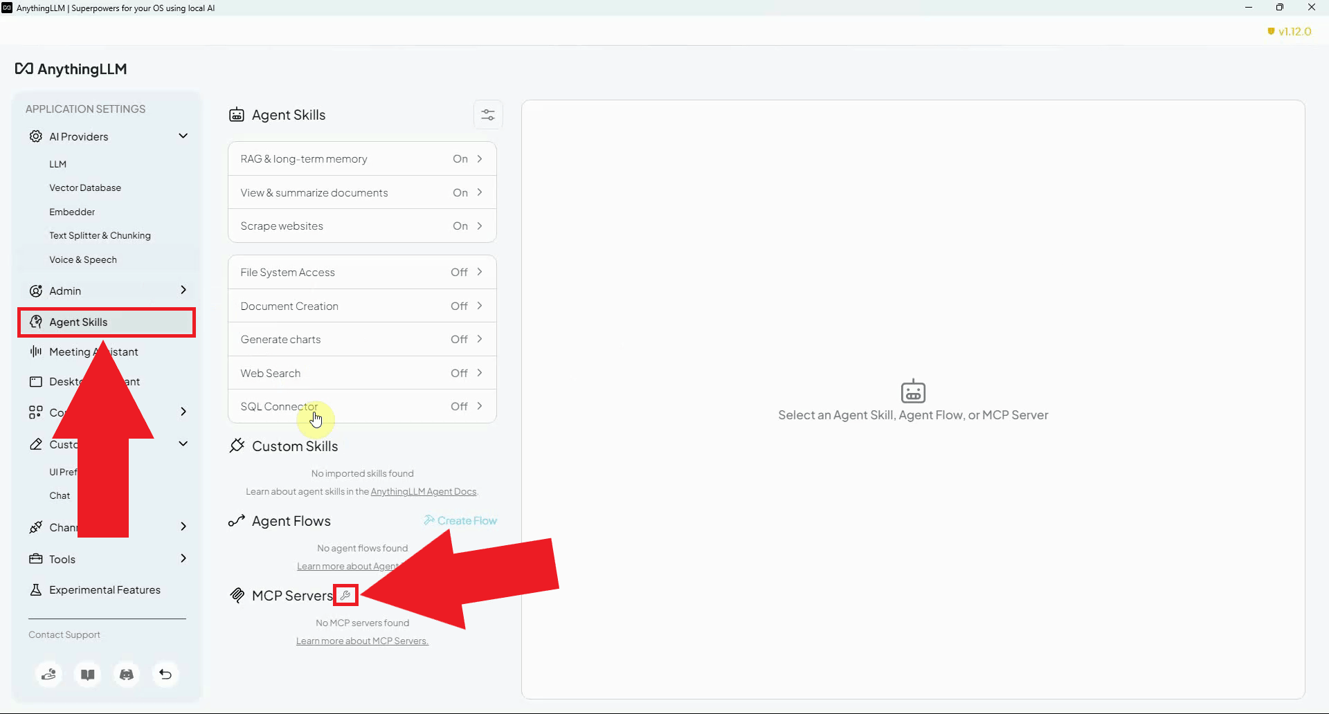
Task: Click the Meeting Assistant waveform icon
Action: click(36, 351)
